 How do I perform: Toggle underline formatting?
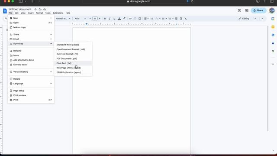[x=114, y=19]
